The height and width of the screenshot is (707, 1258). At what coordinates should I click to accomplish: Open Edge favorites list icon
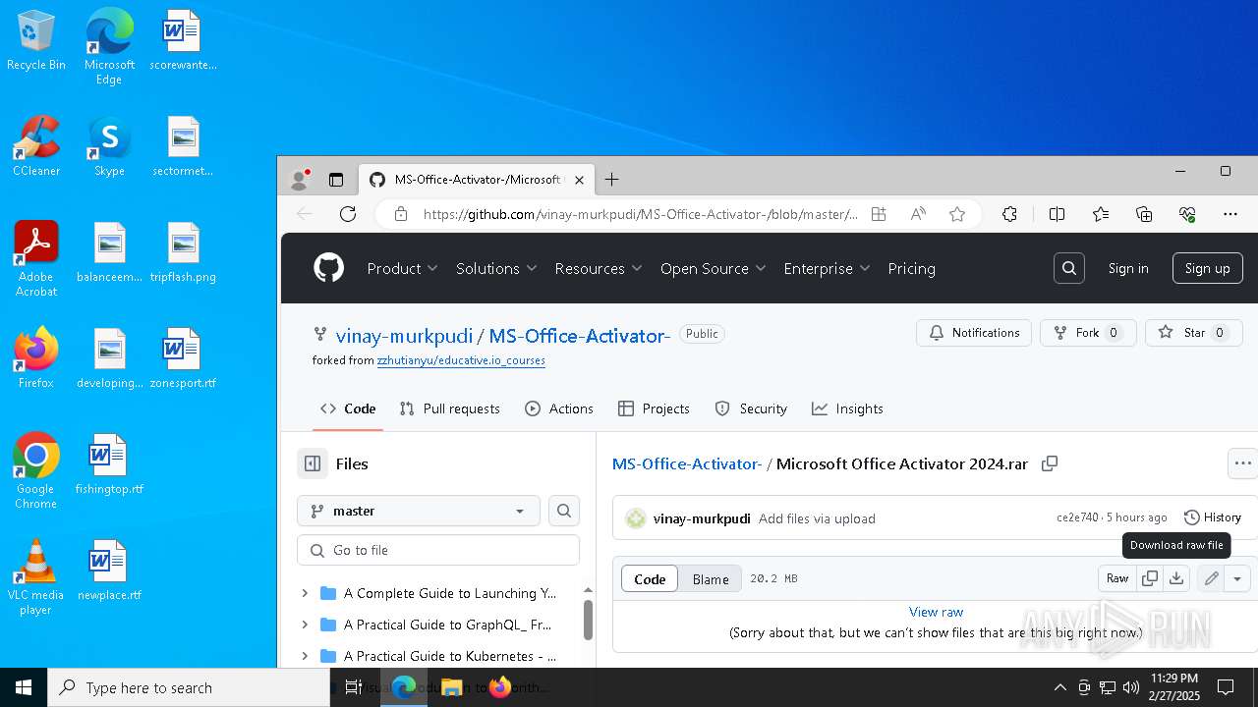(x=1101, y=214)
